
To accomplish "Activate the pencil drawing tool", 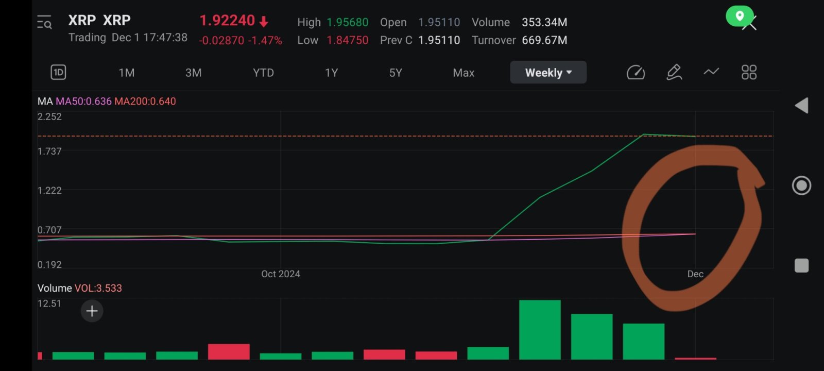I will (x=674, y=72).
